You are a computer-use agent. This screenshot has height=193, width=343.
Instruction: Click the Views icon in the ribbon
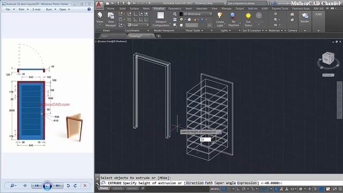click(100, 16)
